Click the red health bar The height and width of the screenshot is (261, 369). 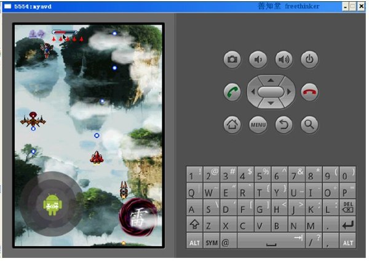point(65,32)
